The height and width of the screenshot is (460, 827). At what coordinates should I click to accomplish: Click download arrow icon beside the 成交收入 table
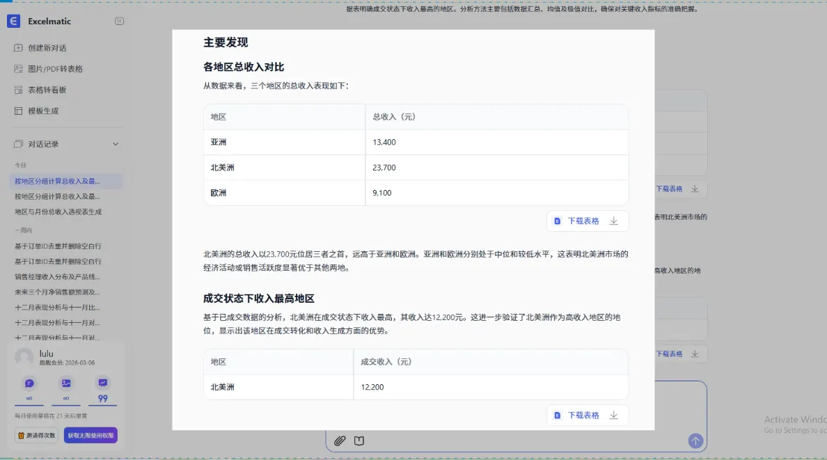[613, 415]
